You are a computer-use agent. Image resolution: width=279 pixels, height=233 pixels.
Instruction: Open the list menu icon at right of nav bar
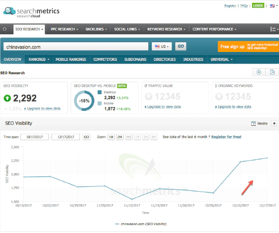(x=274, y=29)
